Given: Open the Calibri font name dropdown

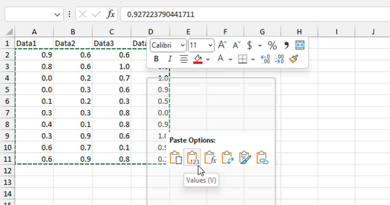Looking at the screenshot, I should (183, 46).
